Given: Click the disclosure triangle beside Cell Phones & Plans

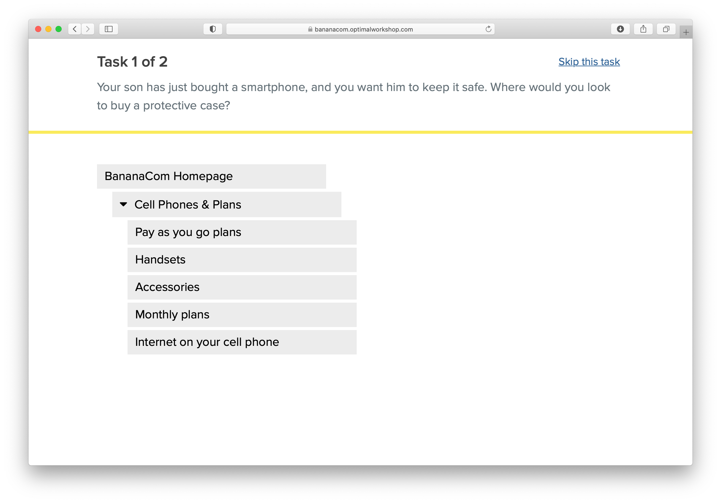Looking at the screenshot, I should pos(123,204).
